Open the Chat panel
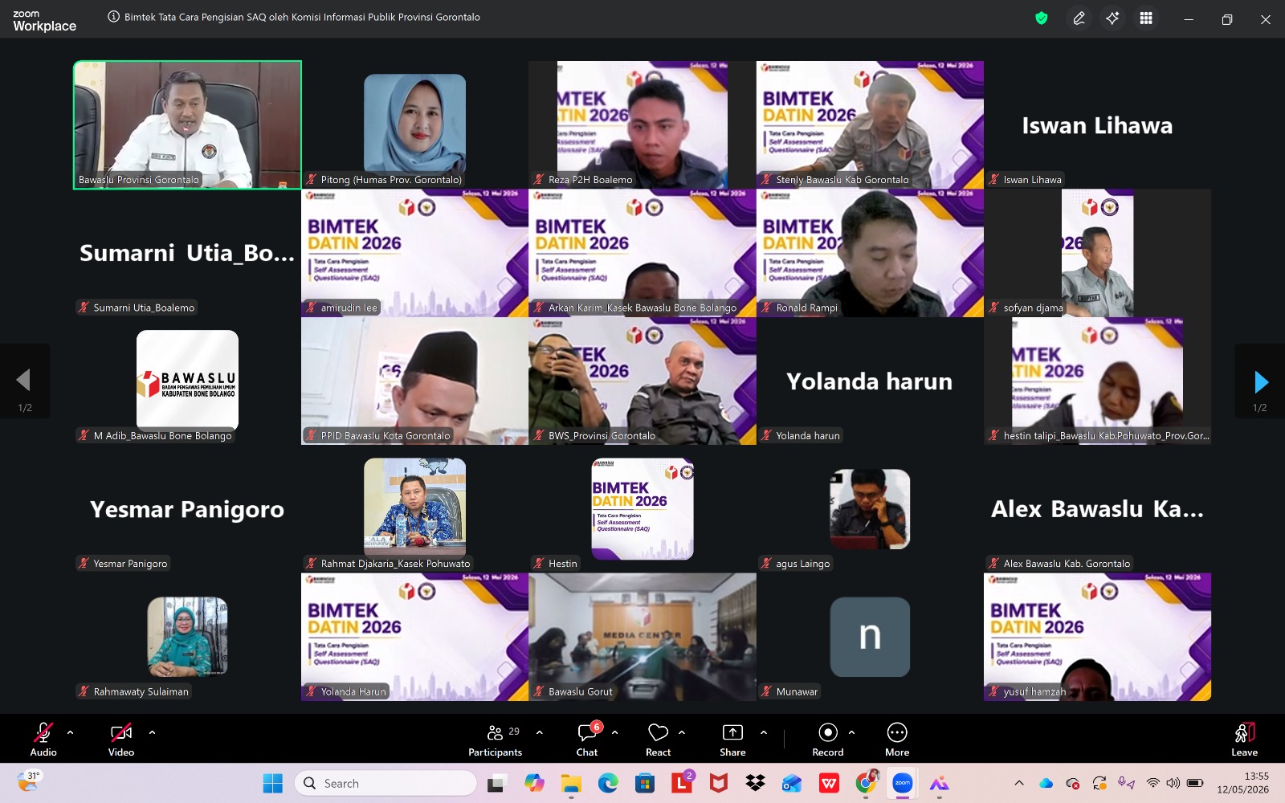1285x803 pixels. point(587,739)
